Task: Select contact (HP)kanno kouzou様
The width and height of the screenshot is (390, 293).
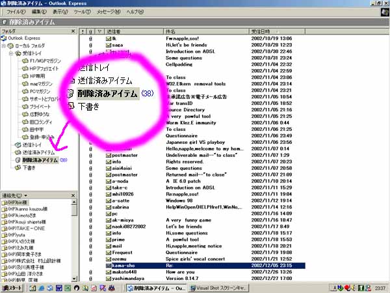Action: click(x=27, y=209)
